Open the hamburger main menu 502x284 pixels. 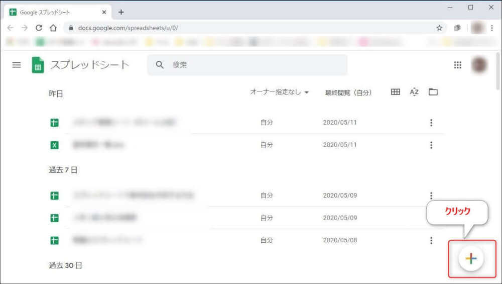(x=17, y=65)
